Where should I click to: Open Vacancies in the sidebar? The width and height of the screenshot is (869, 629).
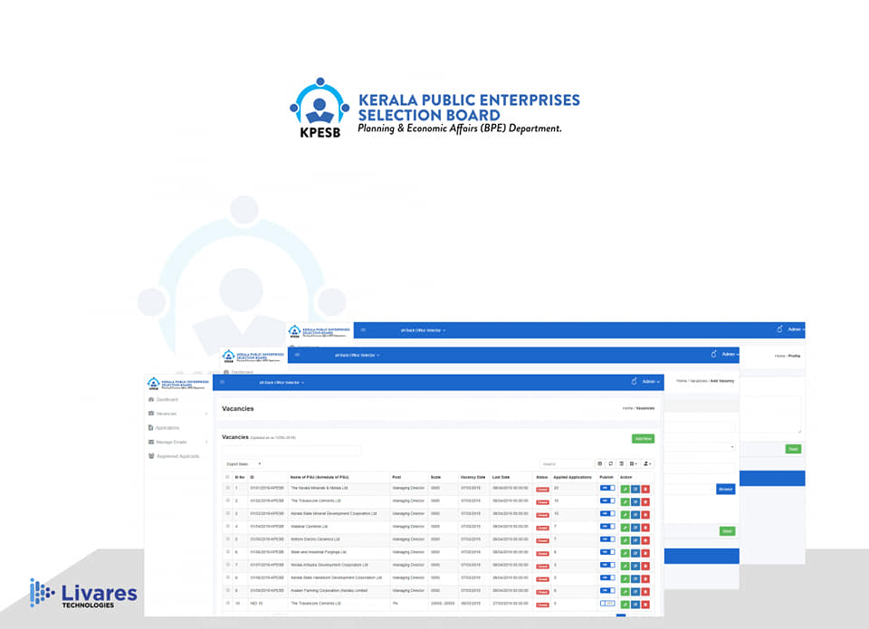click(162, 414)
